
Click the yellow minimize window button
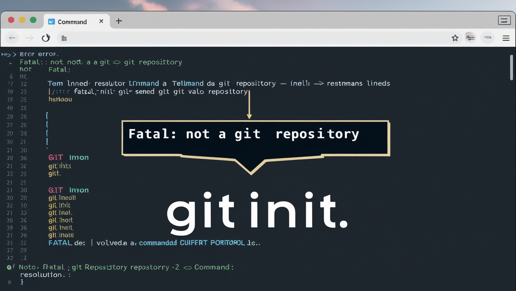pos(22,20)
